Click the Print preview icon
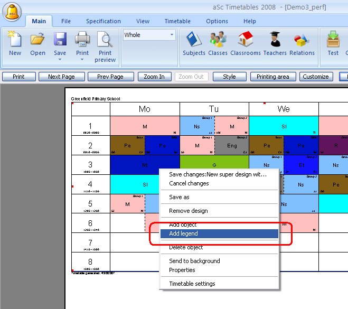Image resolution: width=348 pixels, height=309 pixels. click(x=105, y=43)
